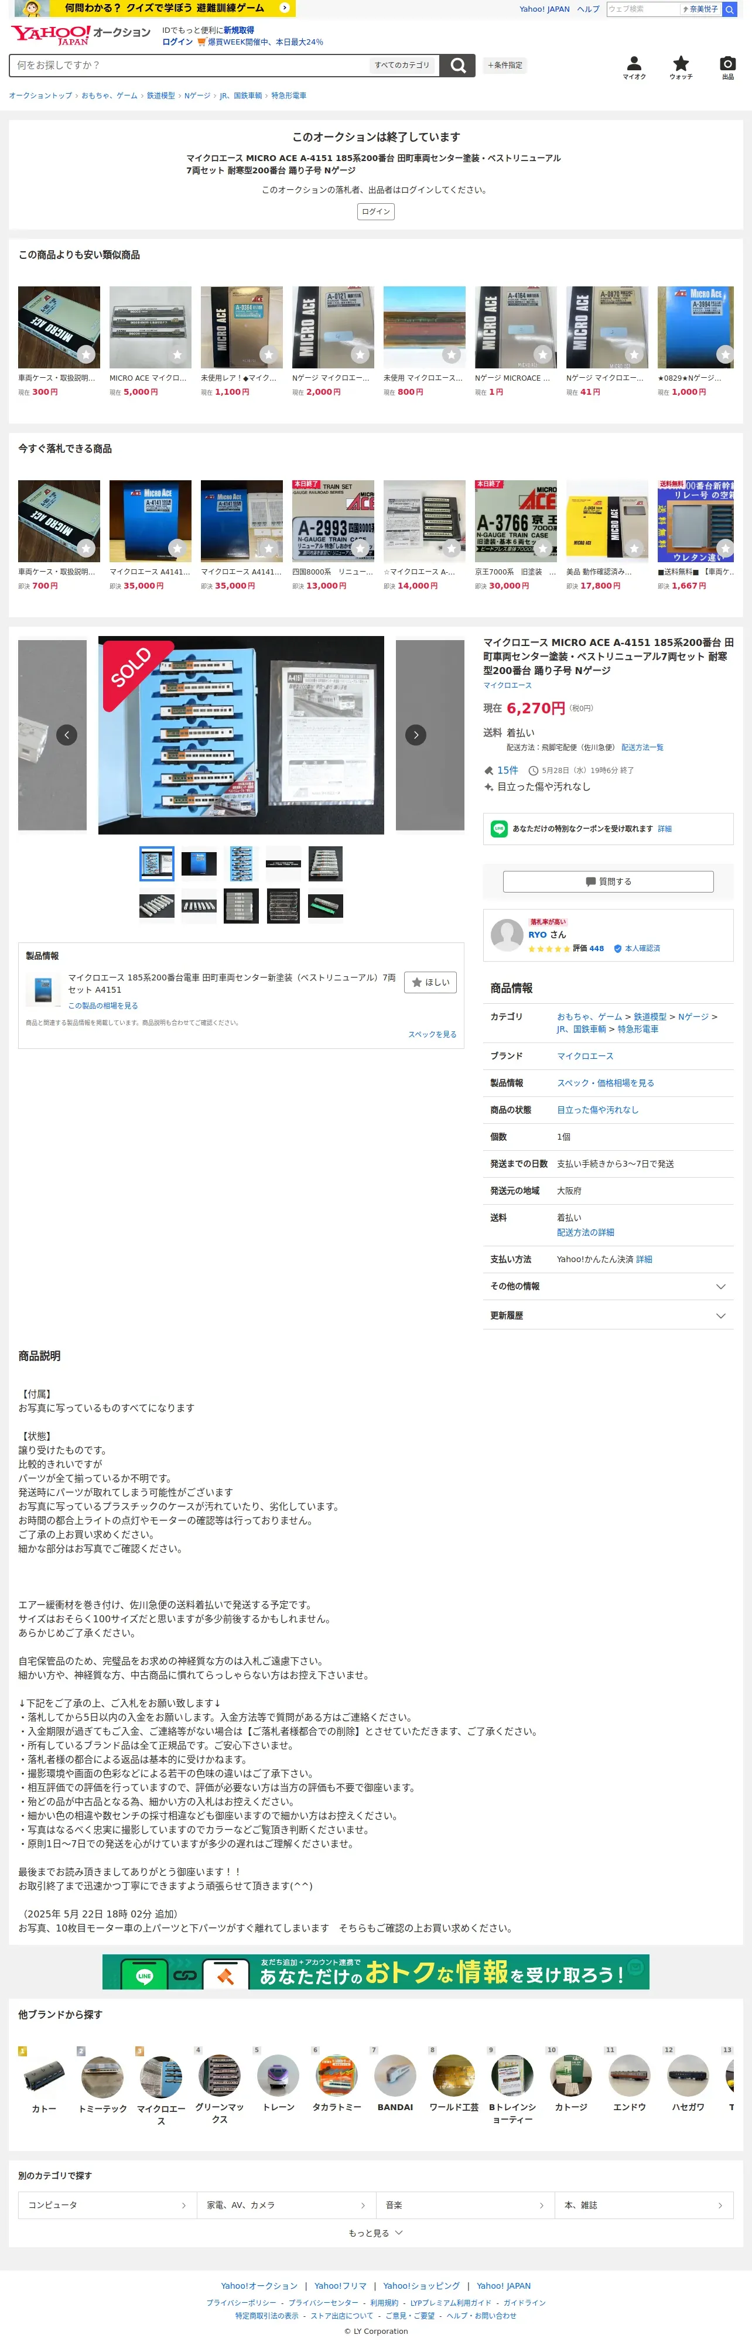This screenshot has width=752, height=2345.
Task: Select second gallery thumbnail with blue box
Action: [x=199, y=863]
